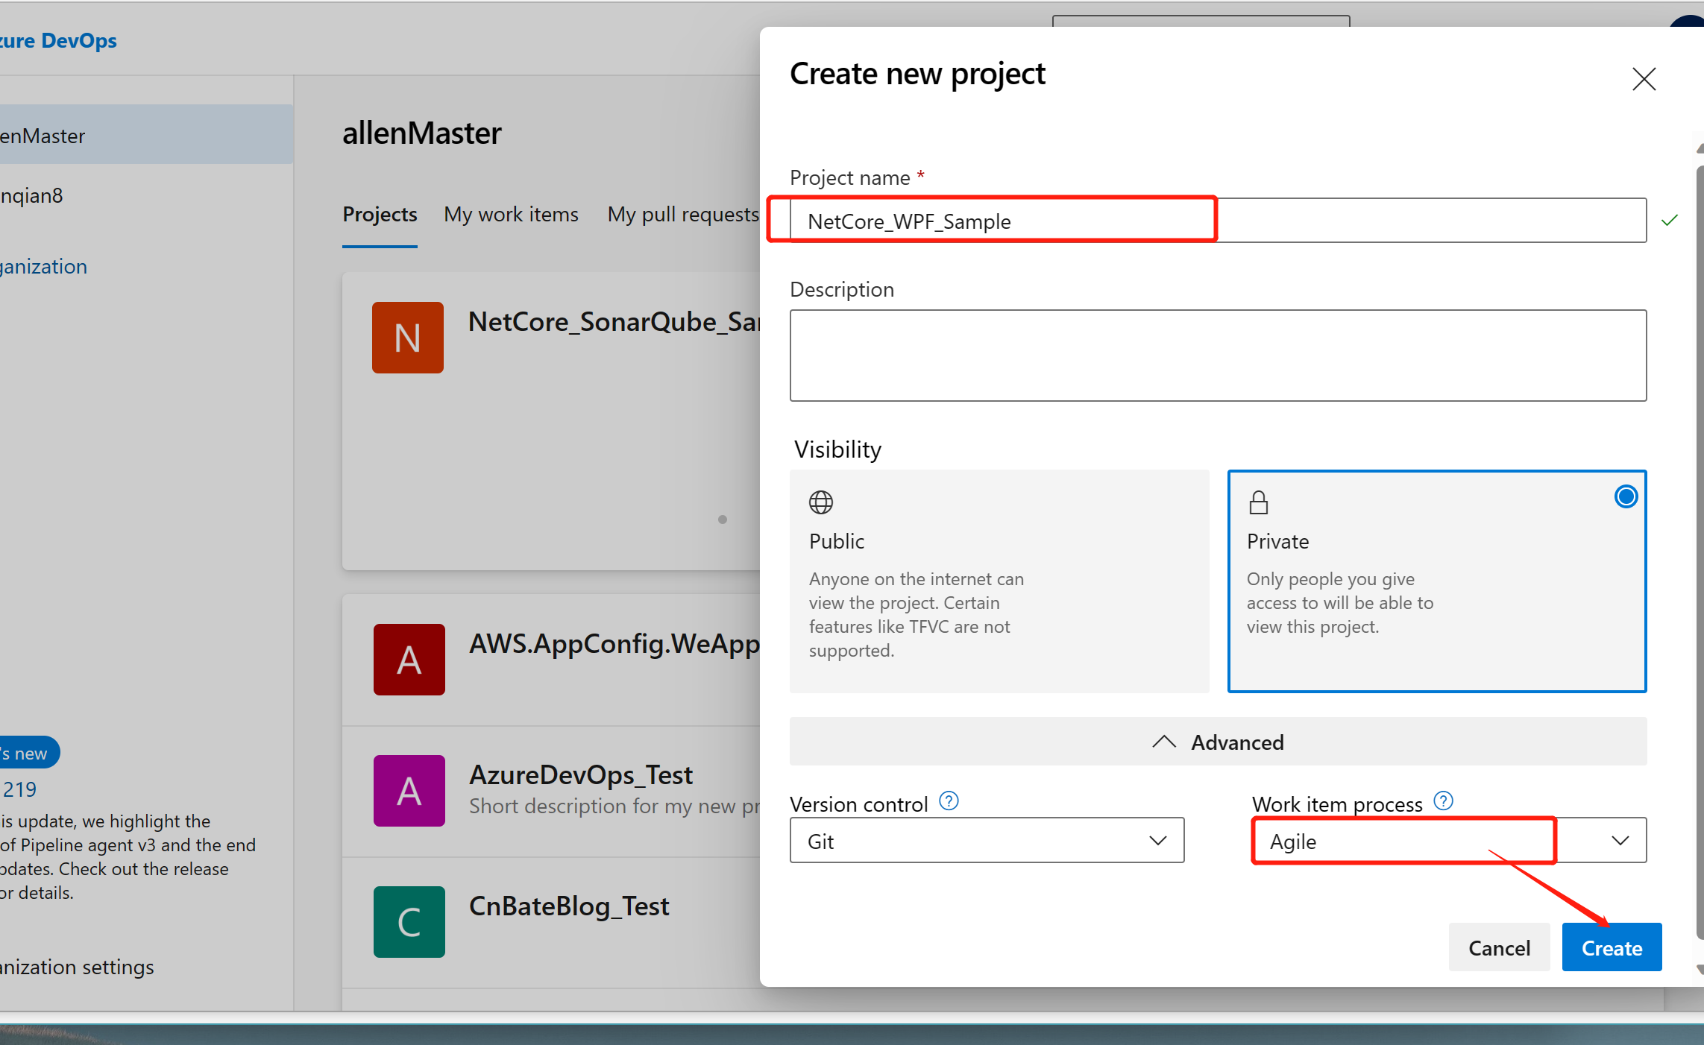Close the Create new project dialog
The image size is (1704, 1045).
tap(1644, 79)
